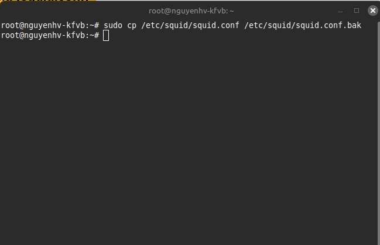Click the .bak extension in the command
The image size is (380, 245).
[x=352, y=26]
